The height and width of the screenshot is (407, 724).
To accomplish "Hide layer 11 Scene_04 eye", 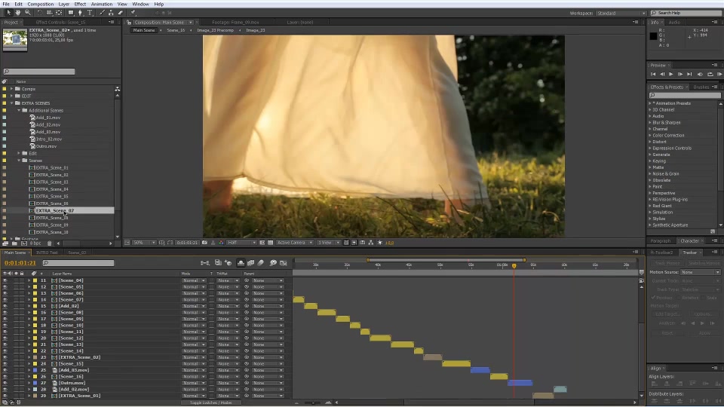I will [x=5, y=280].
